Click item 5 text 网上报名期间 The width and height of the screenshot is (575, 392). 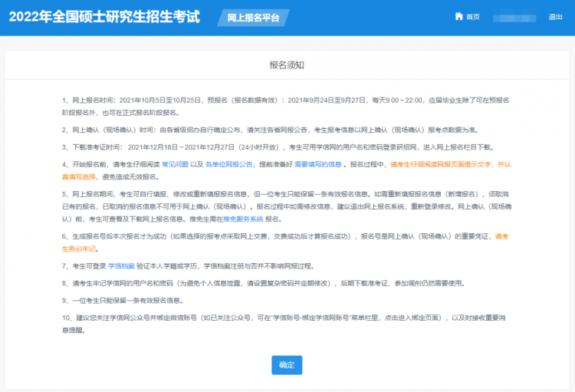(93, 194)
